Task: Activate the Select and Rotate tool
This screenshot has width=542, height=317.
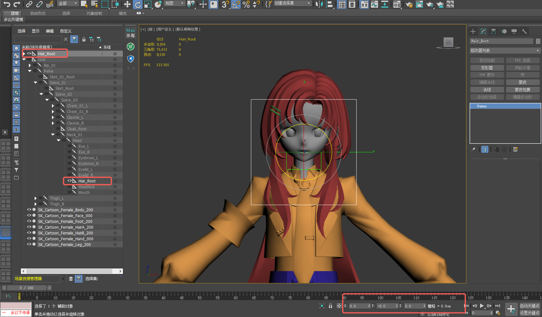Action: (x=138, y=4)
